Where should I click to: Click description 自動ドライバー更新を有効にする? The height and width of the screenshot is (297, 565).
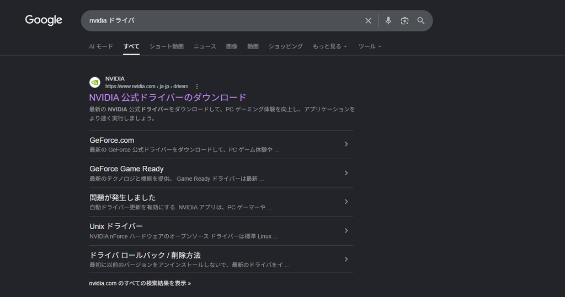pos(180,207)
